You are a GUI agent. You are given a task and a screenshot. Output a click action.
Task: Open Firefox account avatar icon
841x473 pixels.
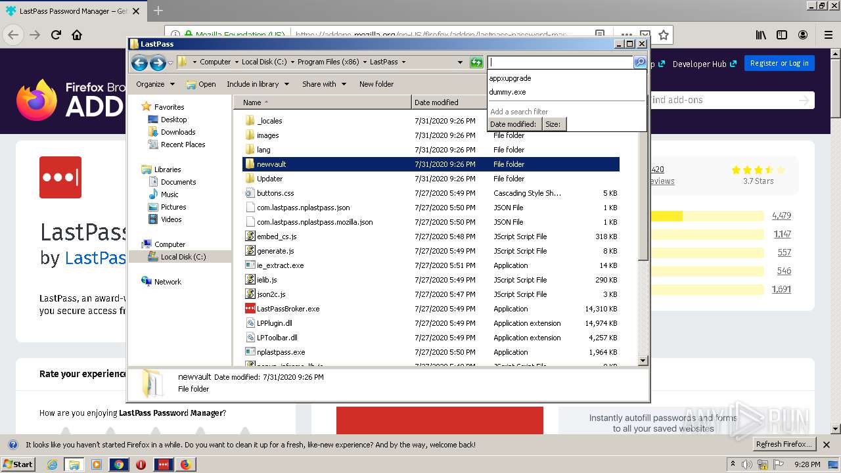tap(803, 35)
